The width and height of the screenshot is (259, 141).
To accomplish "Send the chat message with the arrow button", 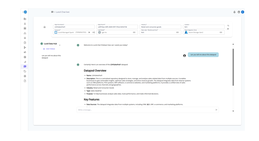I will click(216, 110).
